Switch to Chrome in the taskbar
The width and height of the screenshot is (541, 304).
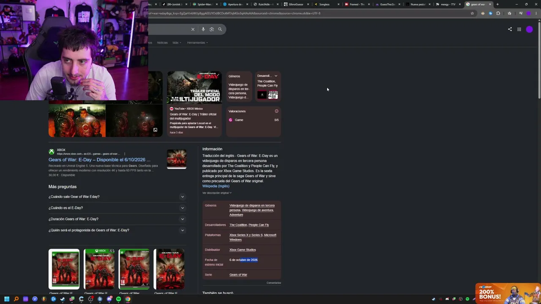(x=128, y=299)
